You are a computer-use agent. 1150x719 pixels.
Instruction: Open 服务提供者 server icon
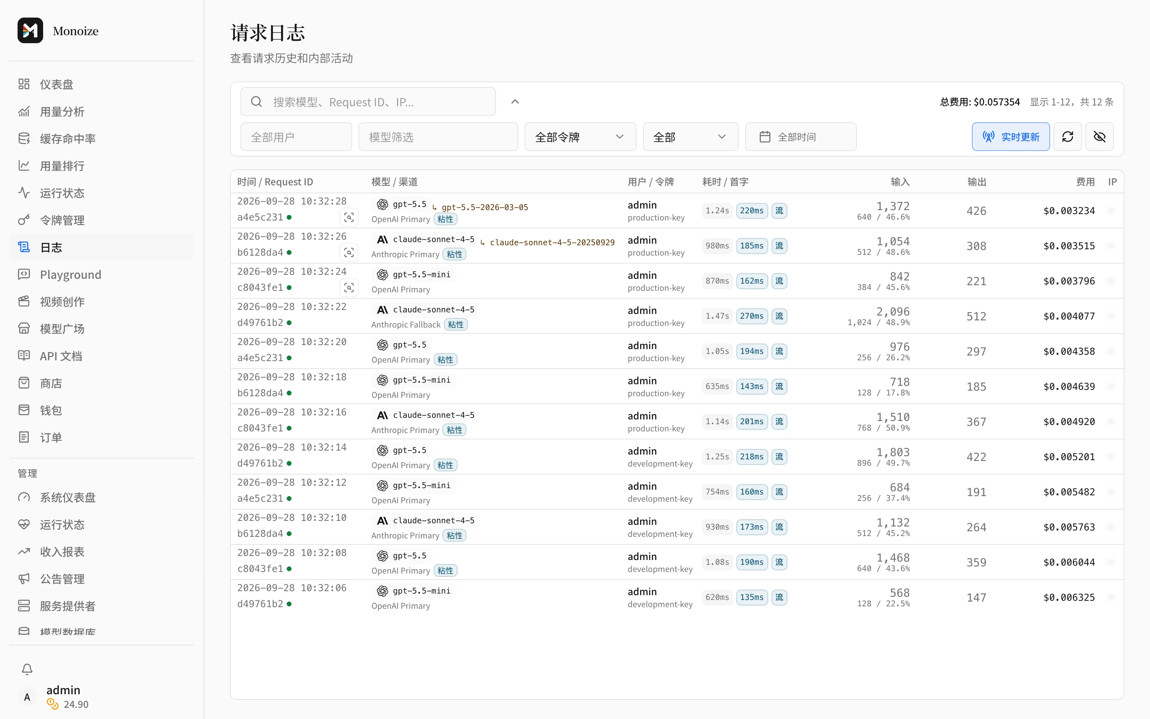click(x=24, y=605)
